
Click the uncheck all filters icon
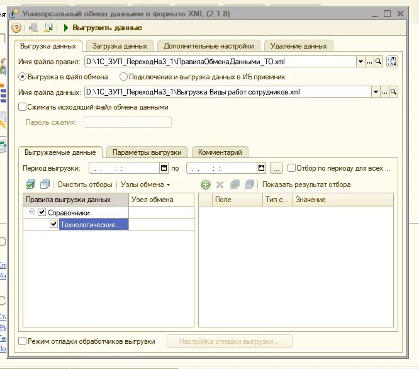[x=249, y=184]
